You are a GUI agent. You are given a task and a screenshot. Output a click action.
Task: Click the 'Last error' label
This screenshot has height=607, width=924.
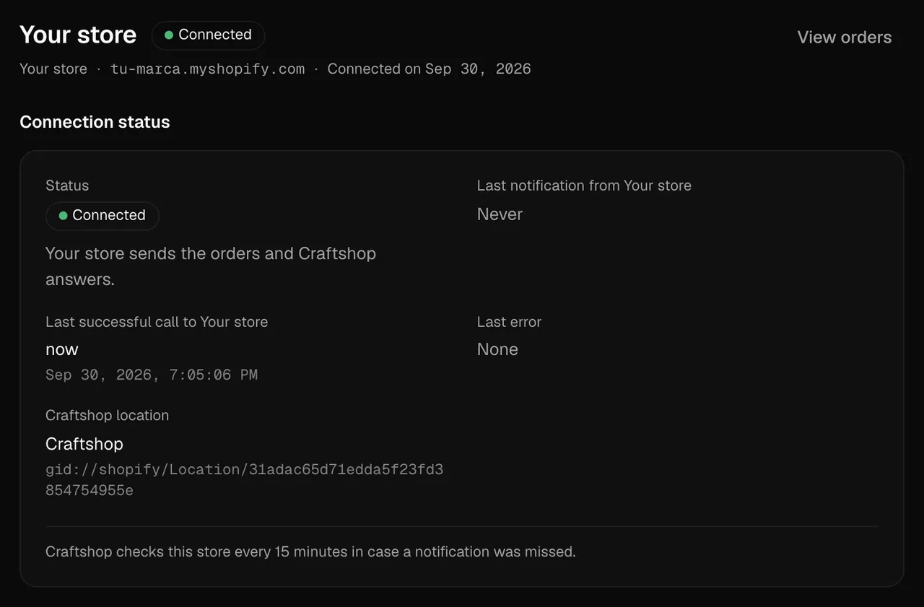(x=509, y=322)
